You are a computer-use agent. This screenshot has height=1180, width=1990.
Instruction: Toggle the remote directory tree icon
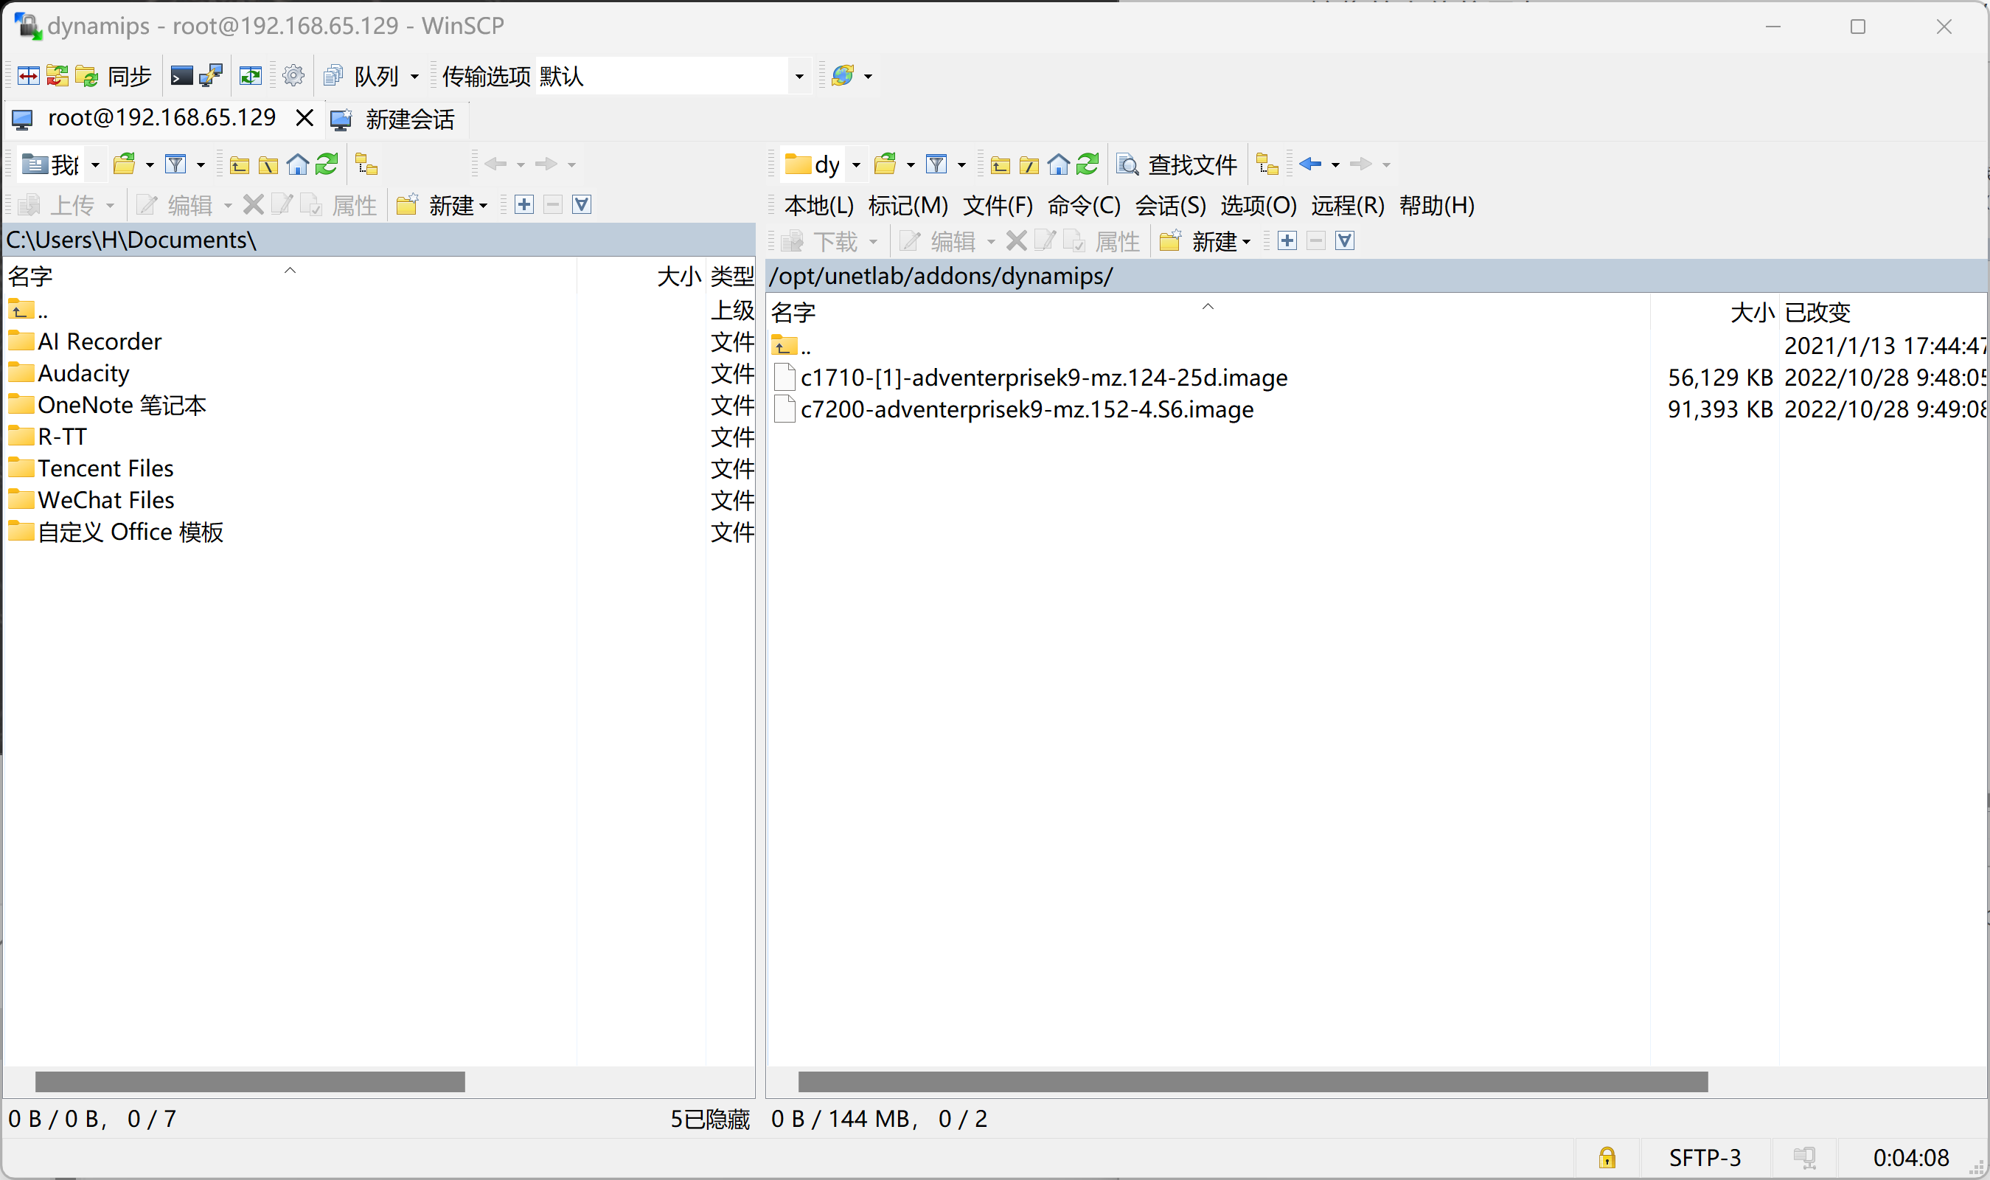coord(1267,164)
